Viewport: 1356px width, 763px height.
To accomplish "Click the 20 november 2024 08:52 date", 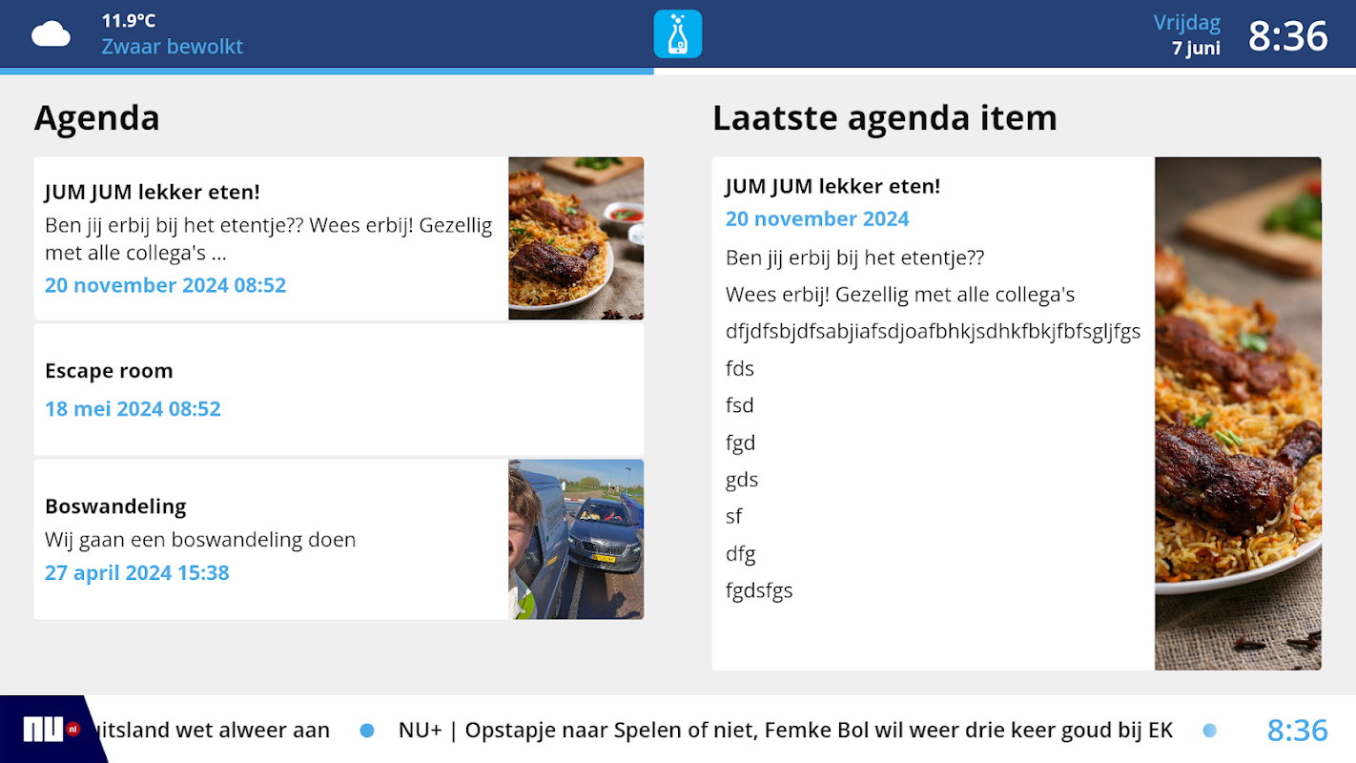I will [166, 285].
